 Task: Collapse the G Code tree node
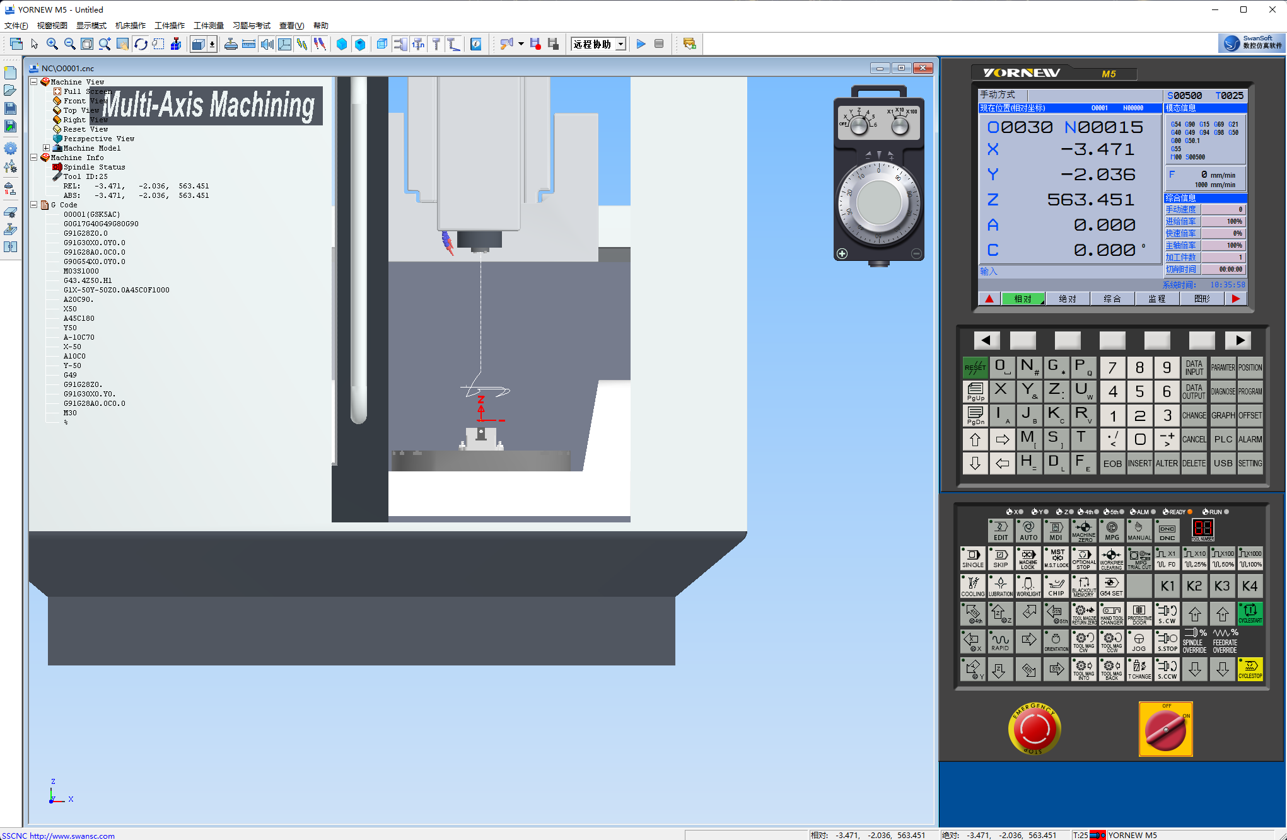[34, 205]
